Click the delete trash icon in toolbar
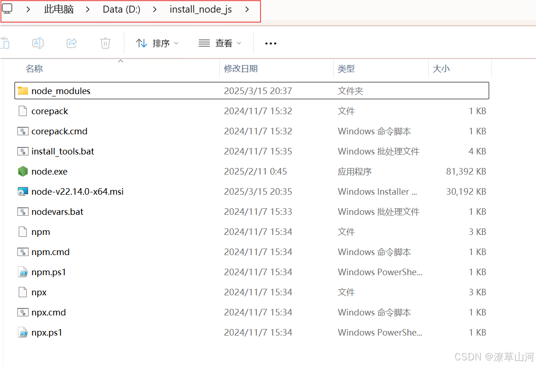The width and height of the screenshot is (536, 366). 105,43
